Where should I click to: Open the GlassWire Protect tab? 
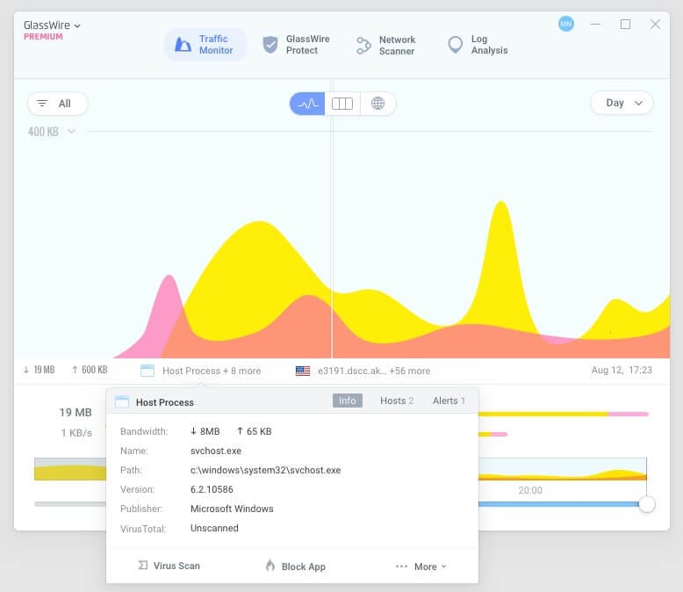[x=296, y=45]
